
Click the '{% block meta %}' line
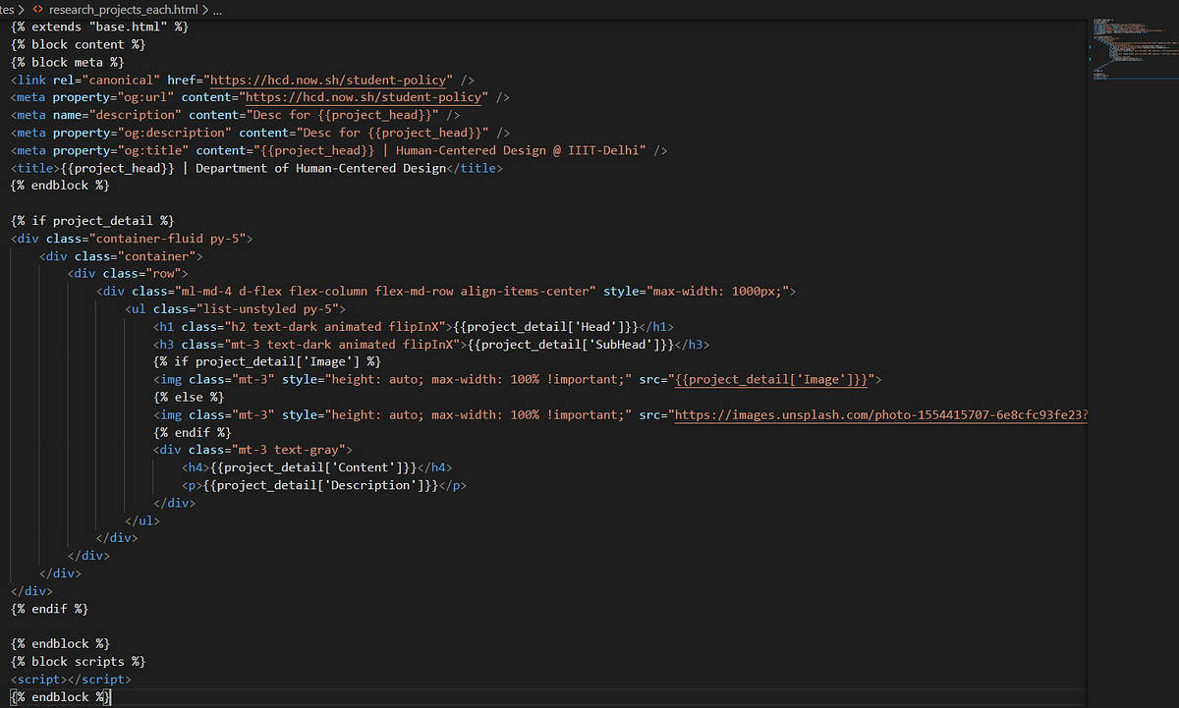pos(68,62)
